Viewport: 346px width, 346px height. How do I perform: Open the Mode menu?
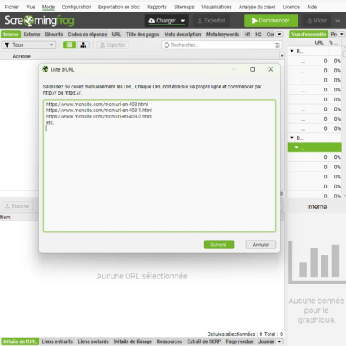48,7
